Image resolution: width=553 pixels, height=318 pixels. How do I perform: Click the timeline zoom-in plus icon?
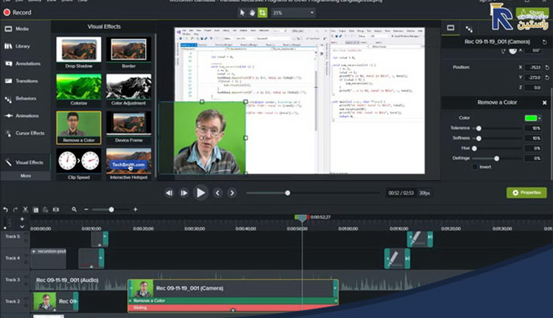pyautogui.click(x=135, y=209)
